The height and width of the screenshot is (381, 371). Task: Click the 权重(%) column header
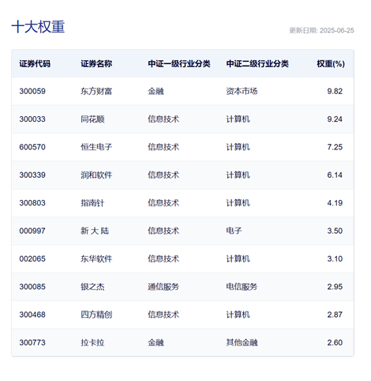[331, 63]
